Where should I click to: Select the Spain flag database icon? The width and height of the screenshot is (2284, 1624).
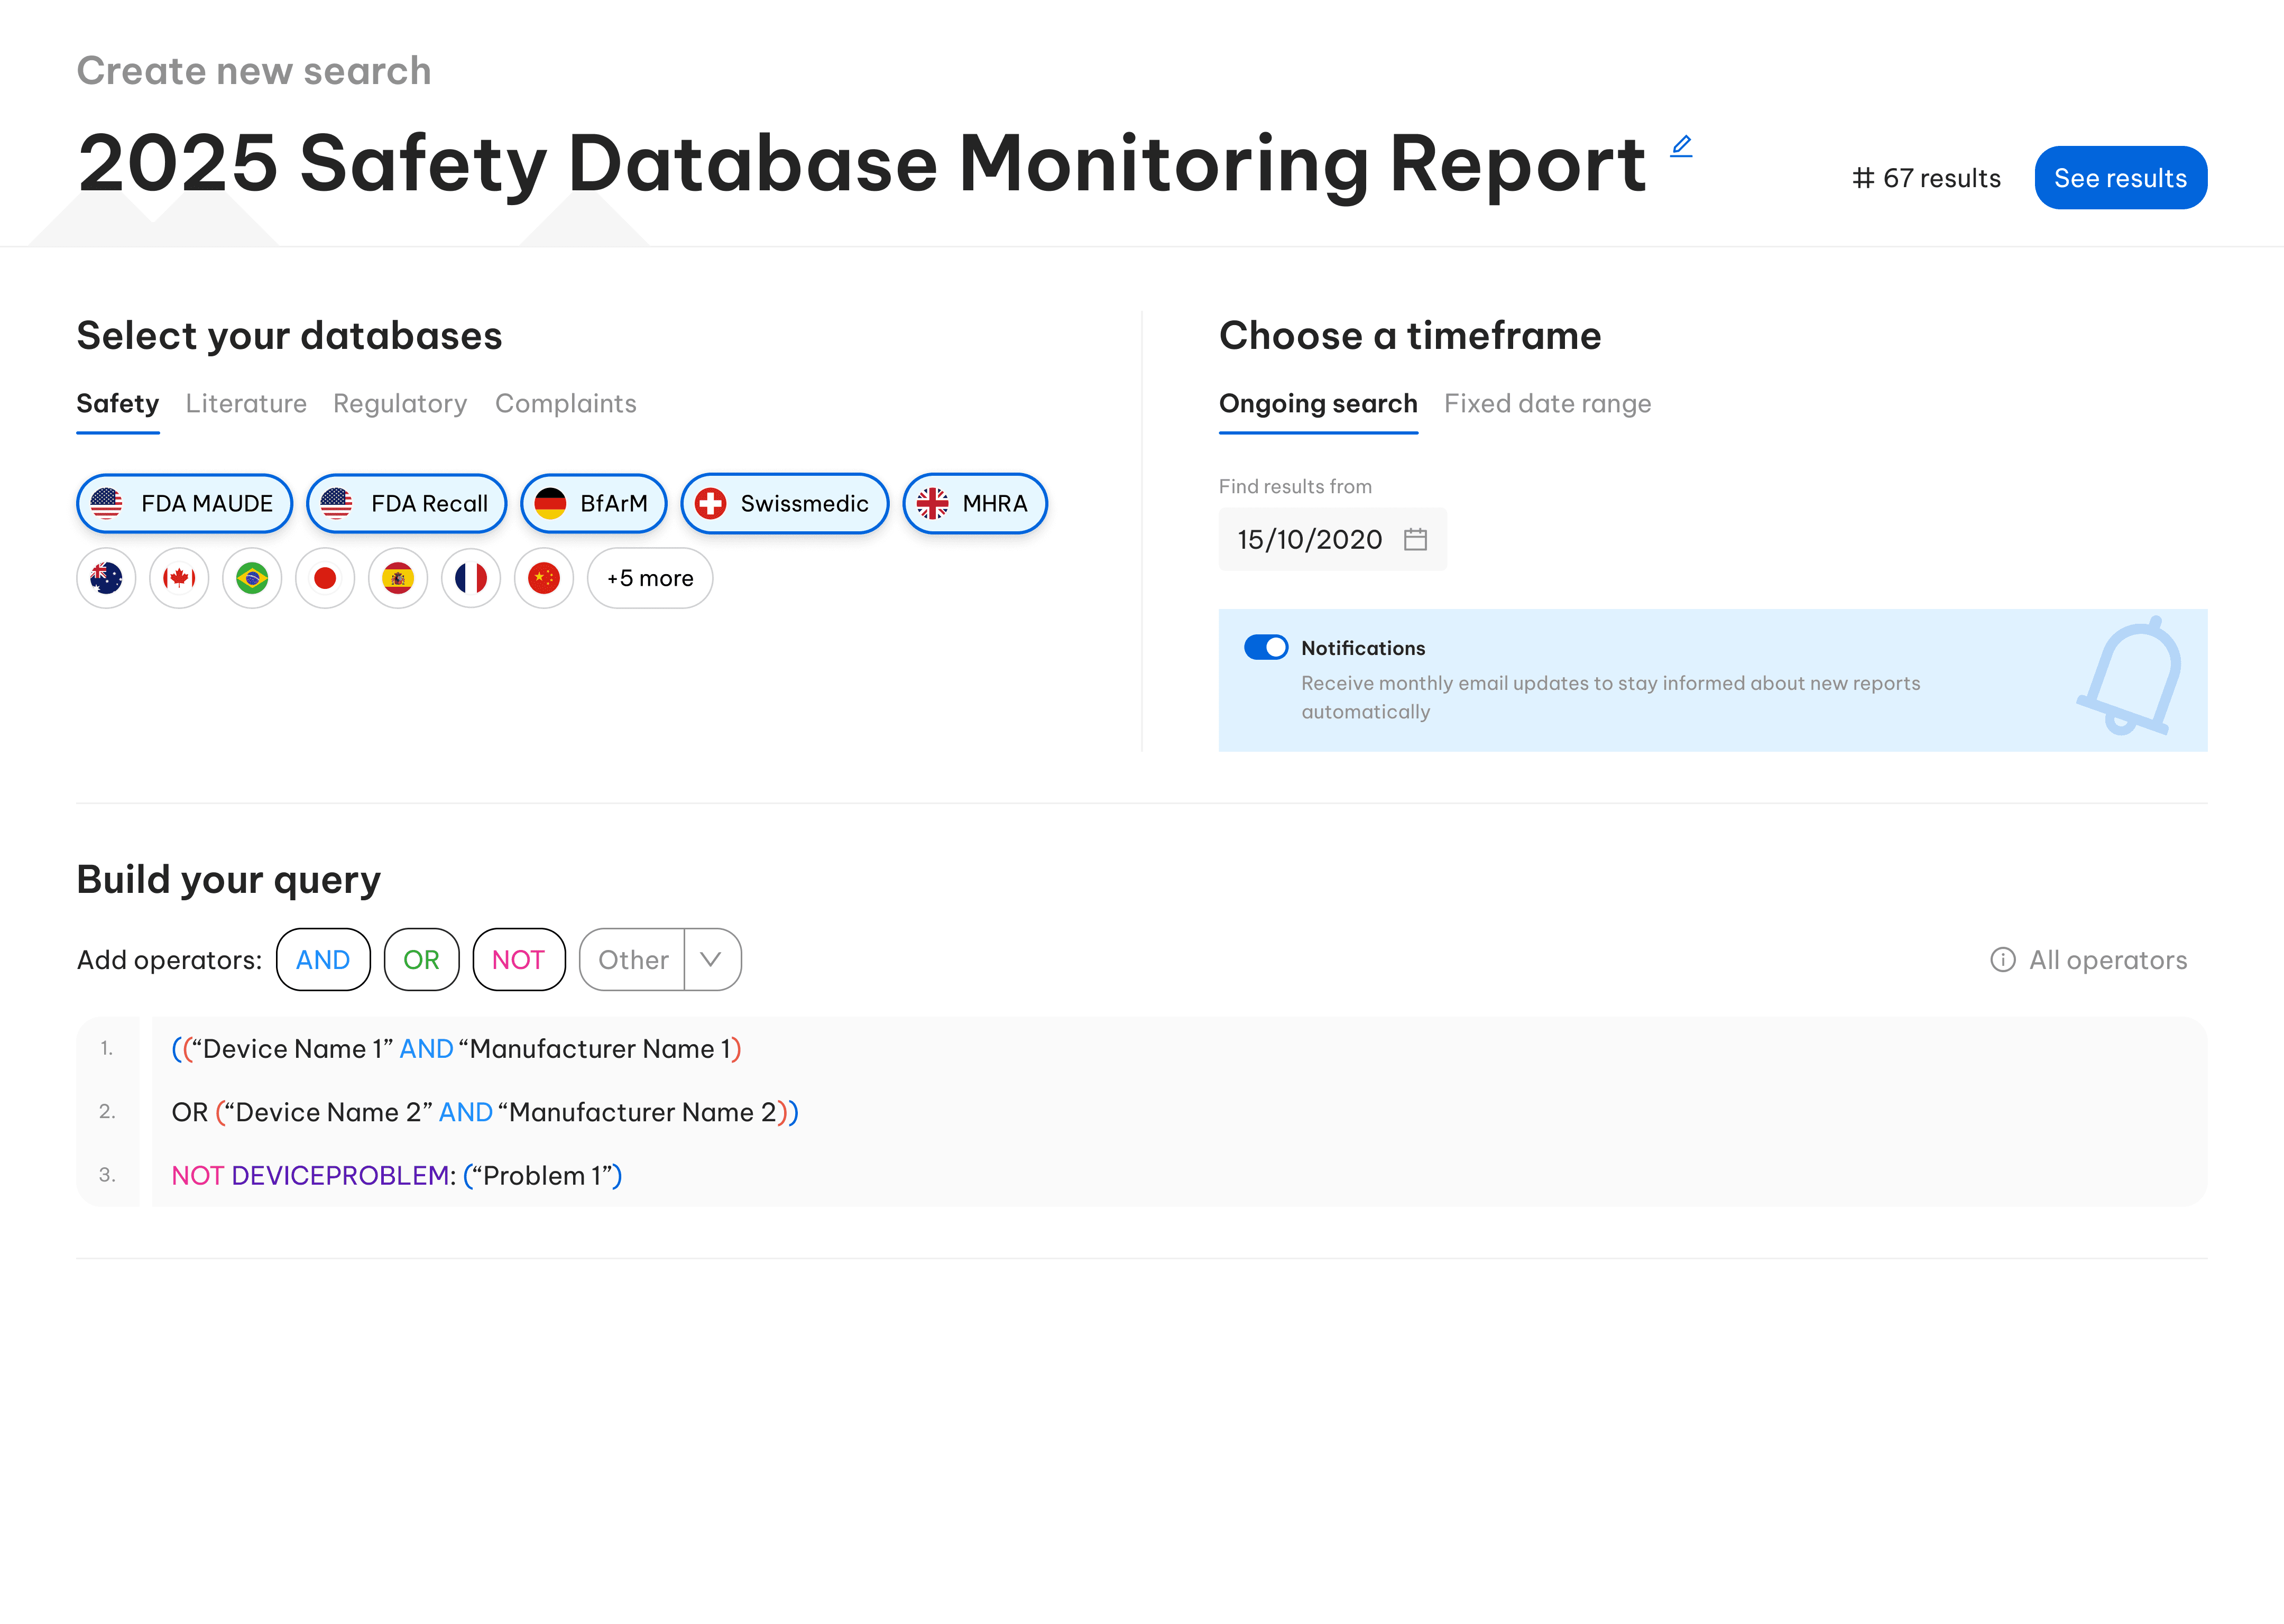[398, 578]
